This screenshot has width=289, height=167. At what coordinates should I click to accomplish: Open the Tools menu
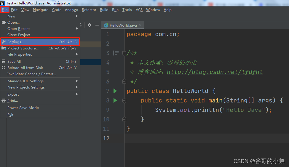[127, 9]
